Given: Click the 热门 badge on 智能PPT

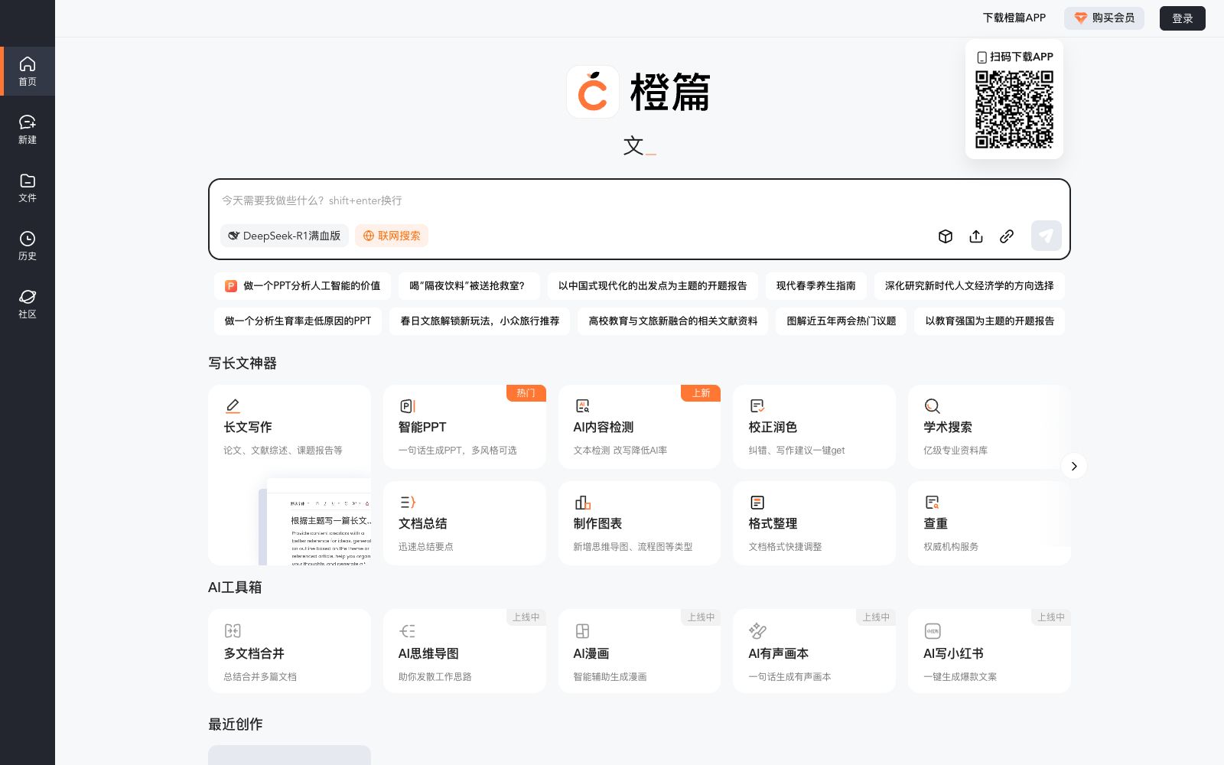Looking at the screenshot, I should 526,393.
